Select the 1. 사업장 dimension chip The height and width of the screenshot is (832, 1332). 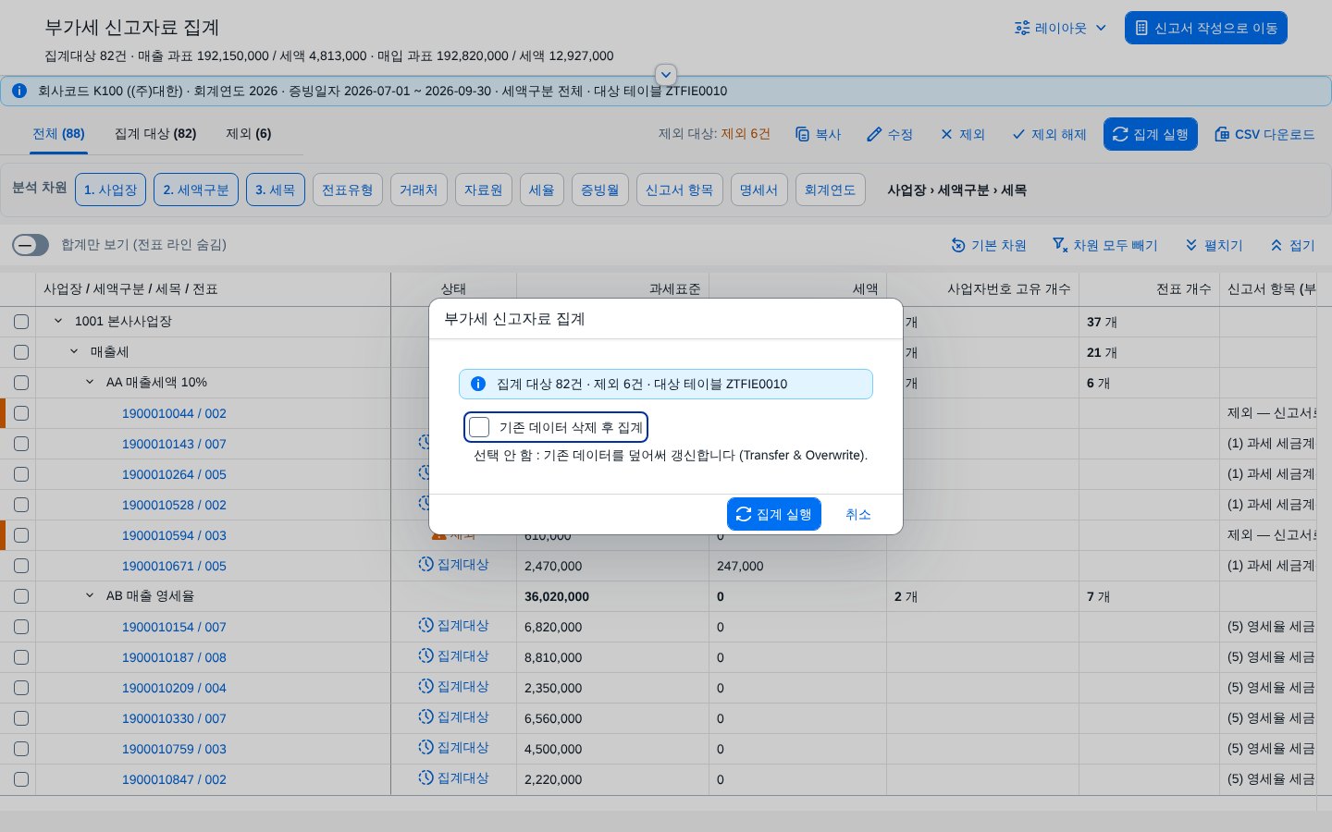(x=110, y=190)
